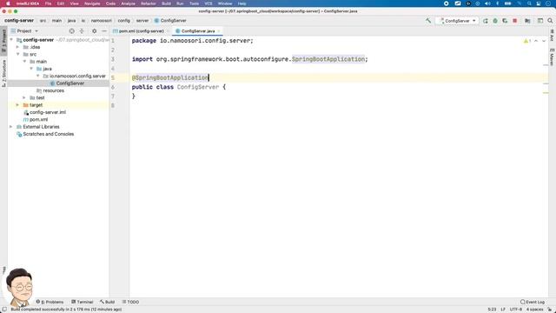Click the volume icon in menu bar

(x=487, y=3)
